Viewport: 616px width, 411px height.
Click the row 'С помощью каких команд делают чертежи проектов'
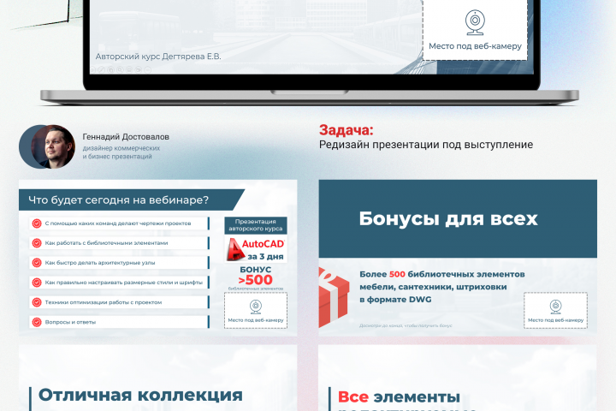(119, 223)
